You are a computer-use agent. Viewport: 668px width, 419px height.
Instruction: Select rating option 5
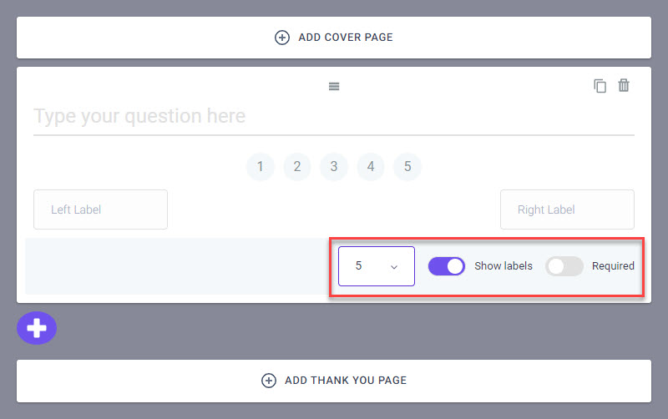[407, 166]
